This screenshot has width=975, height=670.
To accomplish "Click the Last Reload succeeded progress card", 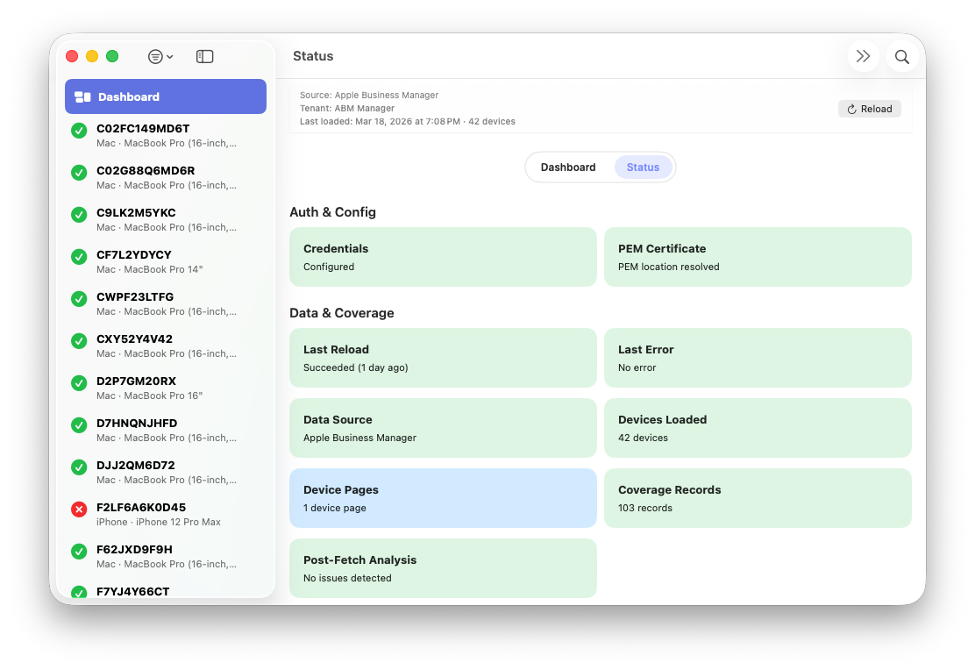I will click(x=443, y=357).
